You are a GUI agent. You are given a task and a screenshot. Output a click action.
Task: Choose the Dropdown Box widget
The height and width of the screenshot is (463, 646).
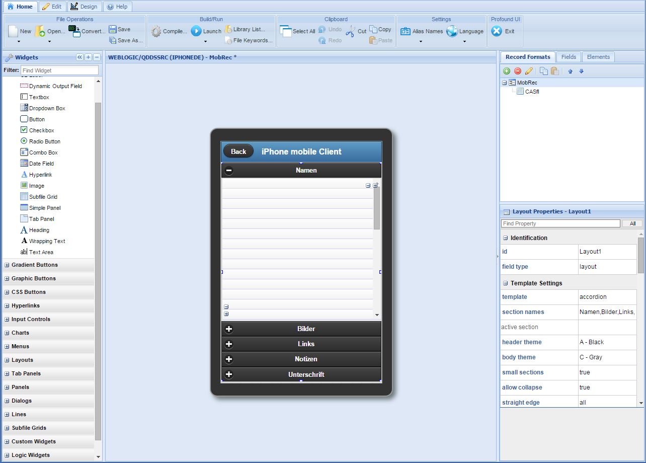pos(43,108)
